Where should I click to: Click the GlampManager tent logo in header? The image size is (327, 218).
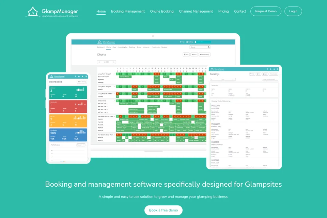(33, 12)
